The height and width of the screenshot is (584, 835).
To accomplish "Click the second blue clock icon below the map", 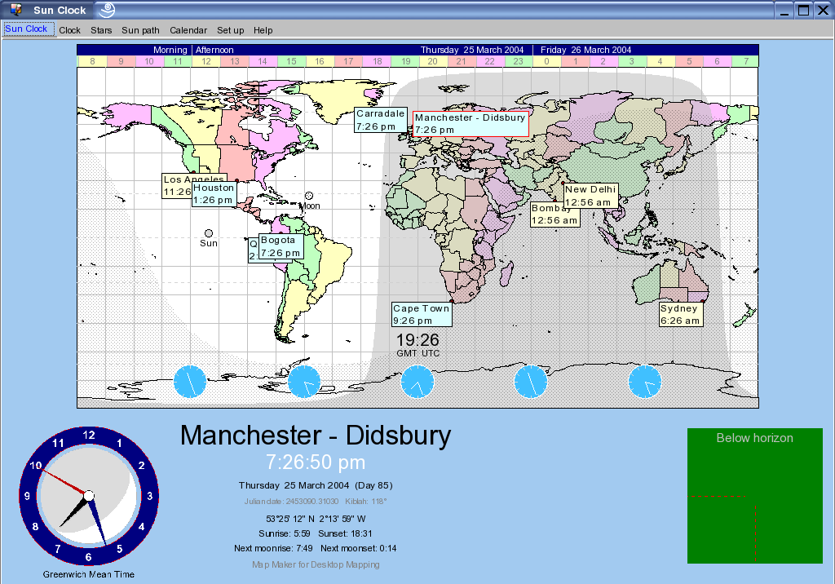I will click(x=303, y=381).
